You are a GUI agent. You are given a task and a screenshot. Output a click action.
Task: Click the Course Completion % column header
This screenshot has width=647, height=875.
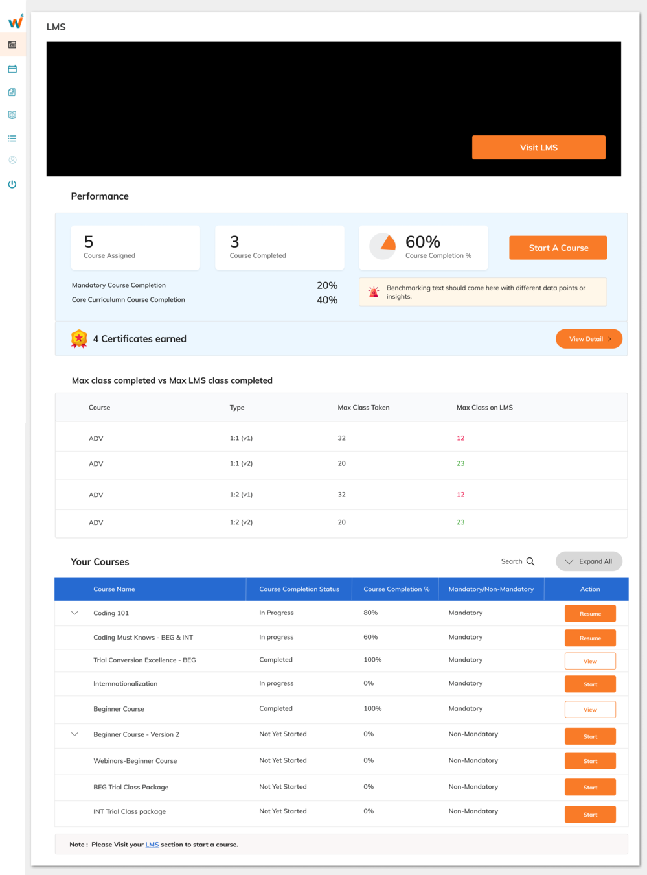coord(396,589)
